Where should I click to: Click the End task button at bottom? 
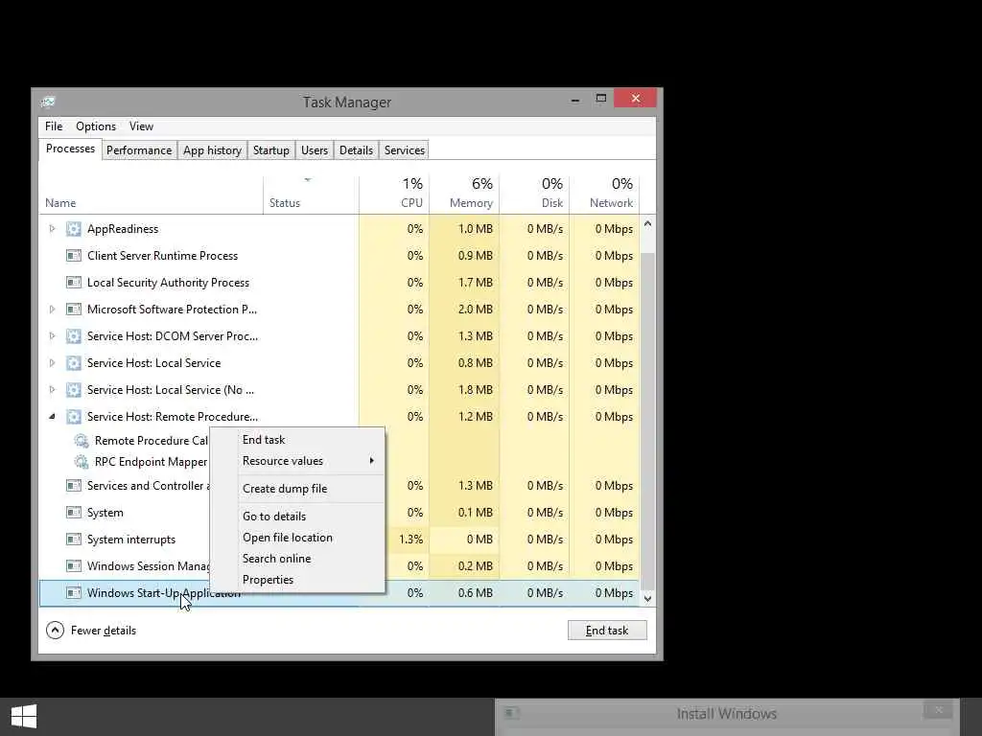tap(607, 631)
